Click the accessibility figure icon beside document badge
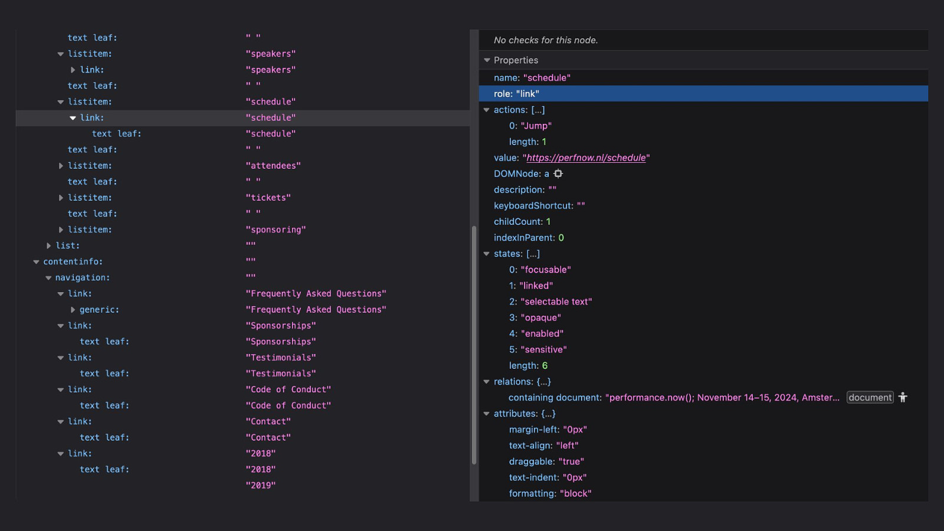The image size is (944, 531). click(903, 398)
